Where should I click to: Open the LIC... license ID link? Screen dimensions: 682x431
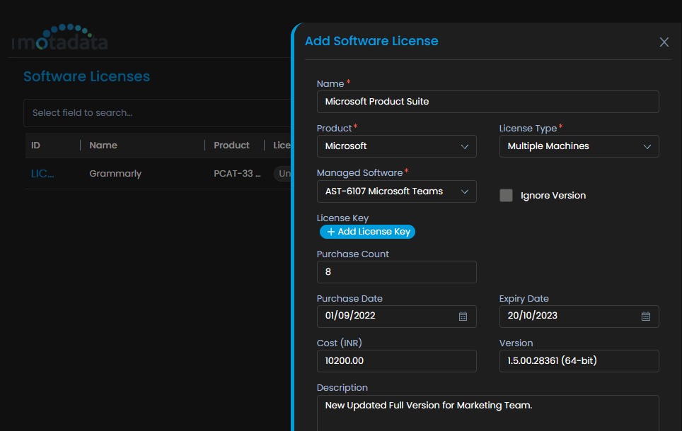point(42,174)
